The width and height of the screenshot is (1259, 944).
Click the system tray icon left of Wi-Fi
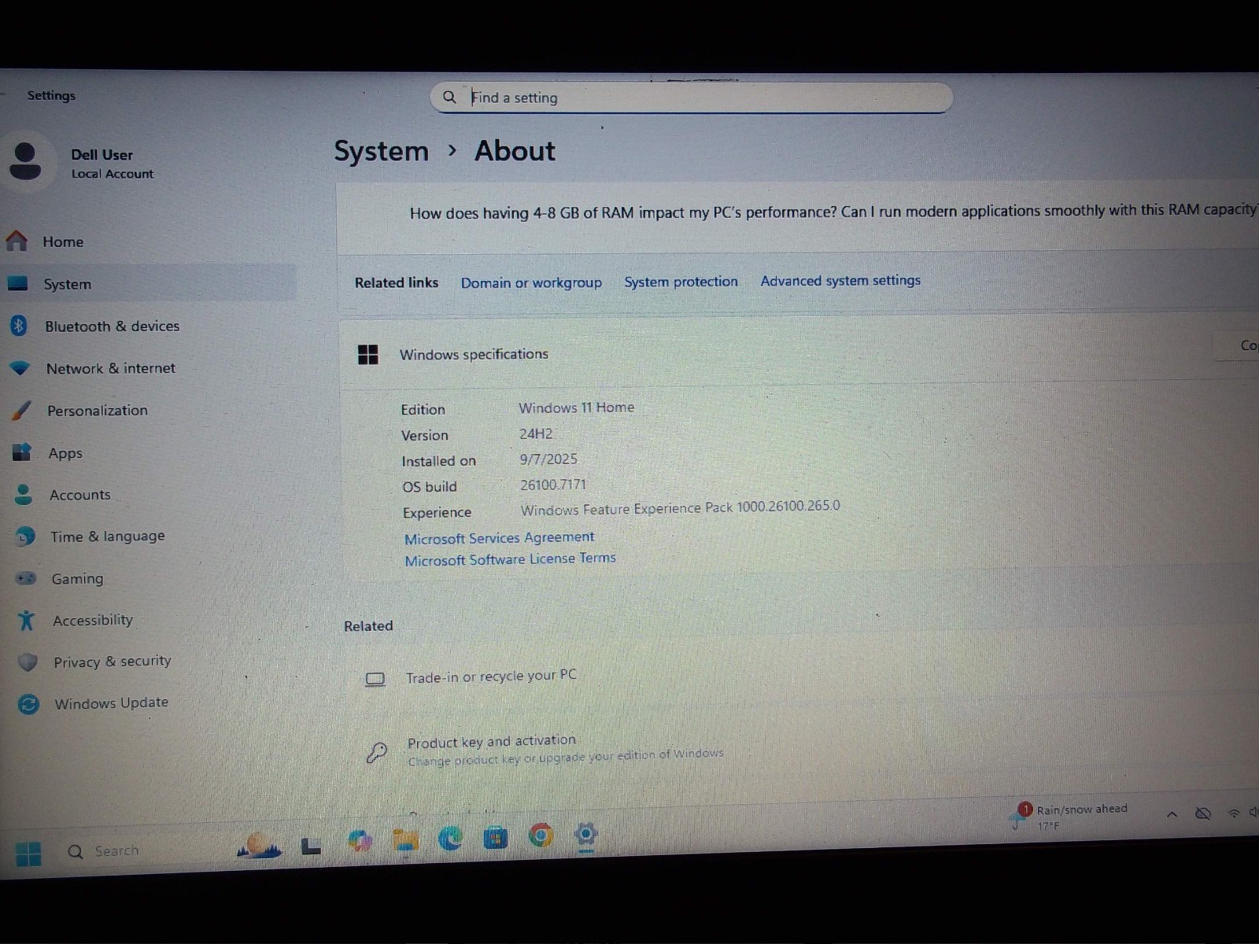(x=1202, y=813)
